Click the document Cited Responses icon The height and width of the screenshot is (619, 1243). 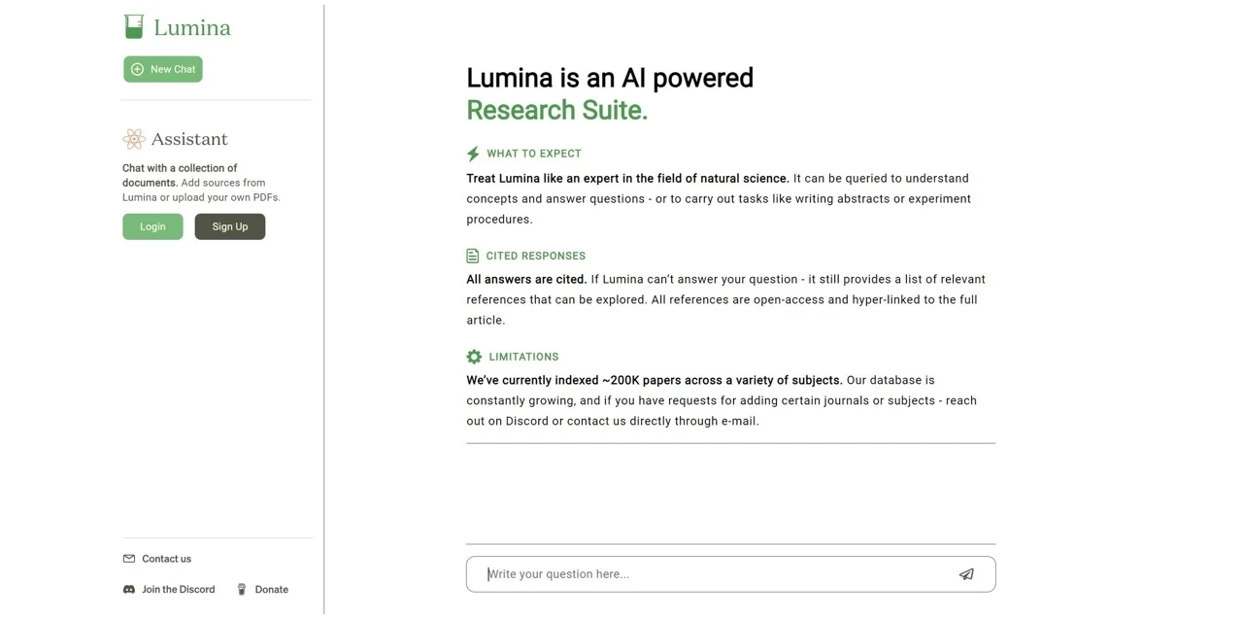473,257
